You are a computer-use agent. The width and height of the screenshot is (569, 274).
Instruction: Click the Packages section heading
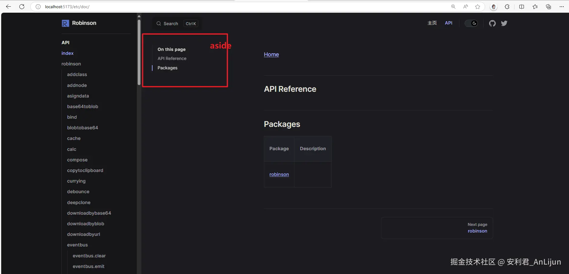click(x=282, y=124)
